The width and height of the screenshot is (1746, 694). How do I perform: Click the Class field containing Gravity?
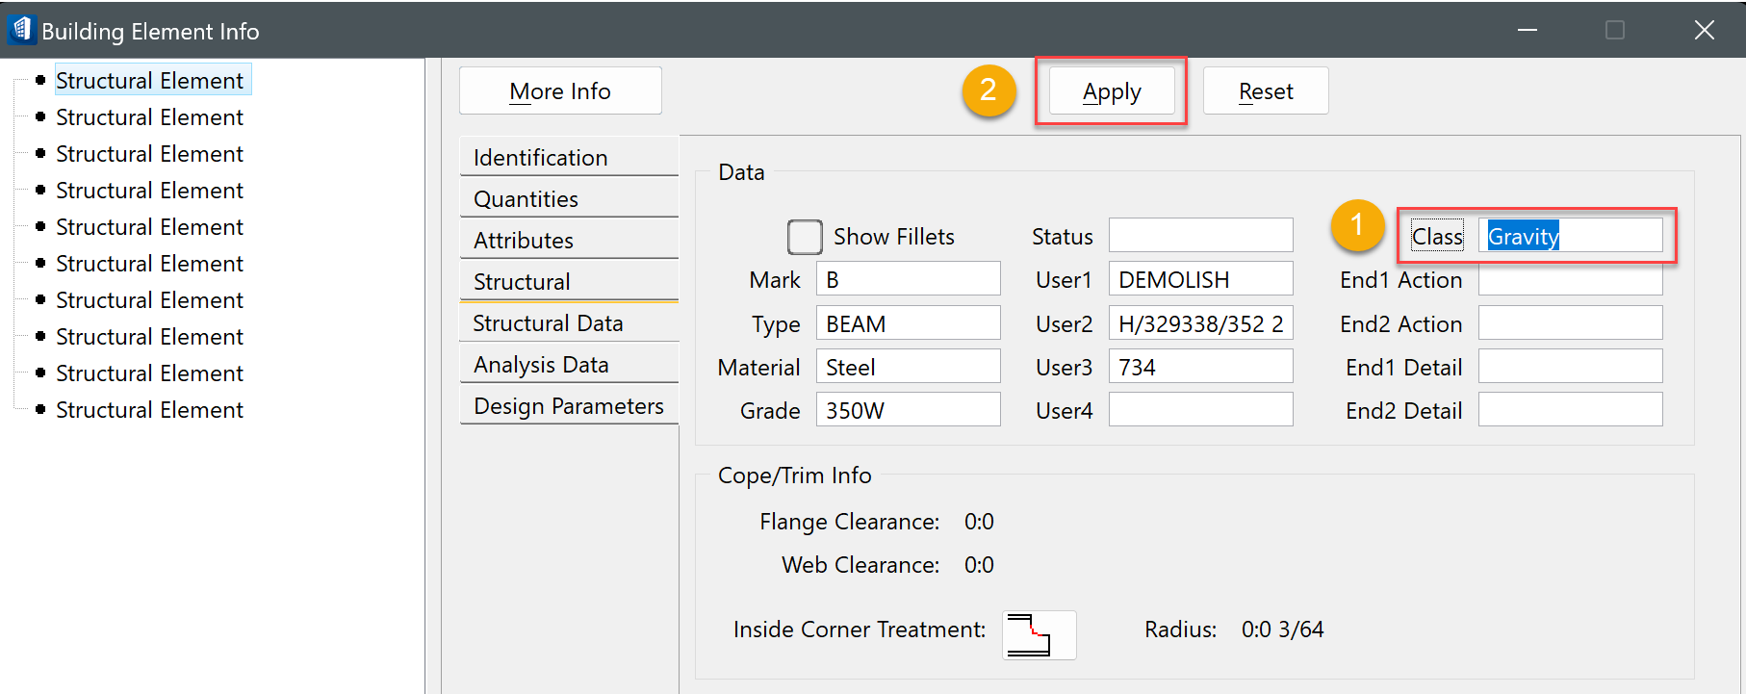[1570, 236]
